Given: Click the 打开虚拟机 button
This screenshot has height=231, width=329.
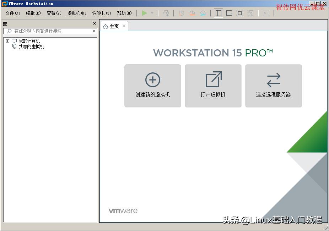Looking at the screenshot, I should [213, 86].
